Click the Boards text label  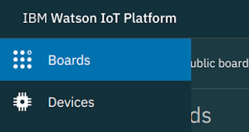[69, 60]
